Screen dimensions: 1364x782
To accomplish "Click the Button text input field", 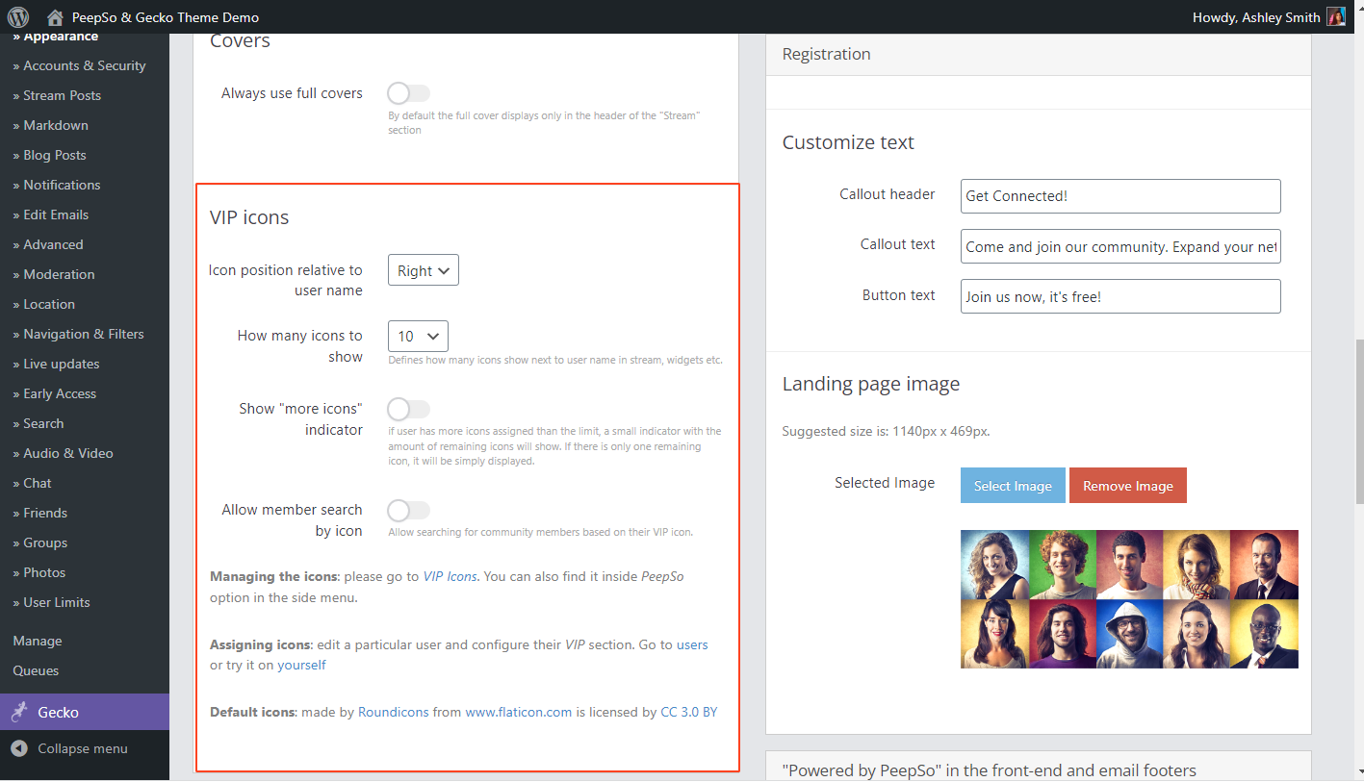I will click(1120, 296).
